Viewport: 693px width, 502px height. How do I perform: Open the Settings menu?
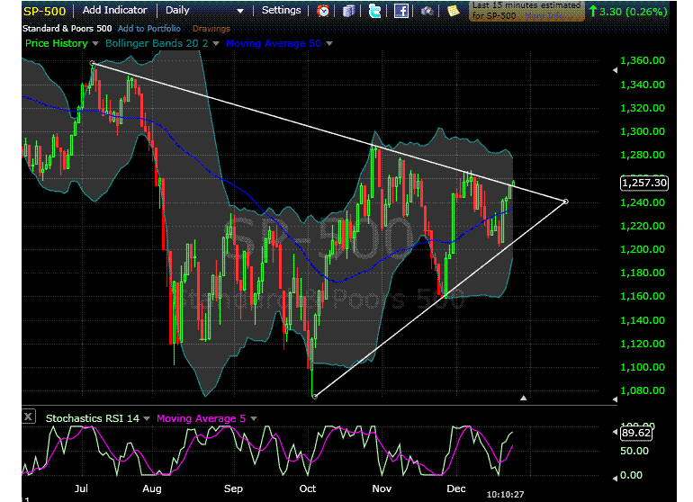pos(281,10)
